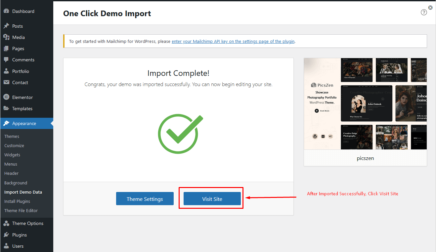Click the Elementor logo icon
Viewport: 436px width, 252px height.
pyautogui.click(x=6, y=97)
